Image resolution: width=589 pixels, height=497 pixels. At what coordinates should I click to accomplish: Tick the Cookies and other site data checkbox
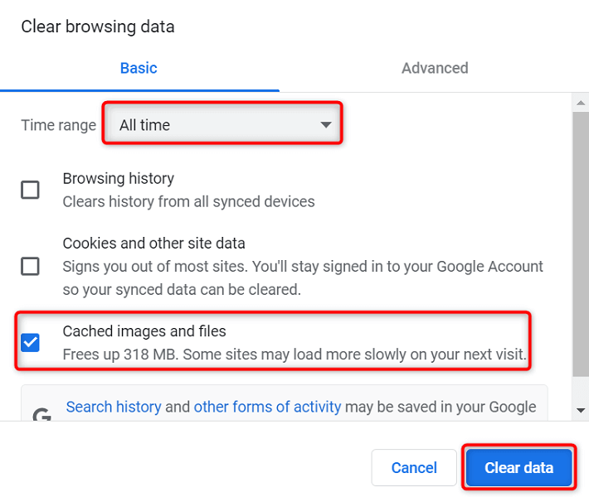30,266
